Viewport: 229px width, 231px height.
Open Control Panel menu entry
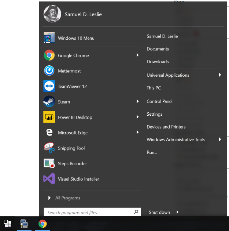coord(159,101)
